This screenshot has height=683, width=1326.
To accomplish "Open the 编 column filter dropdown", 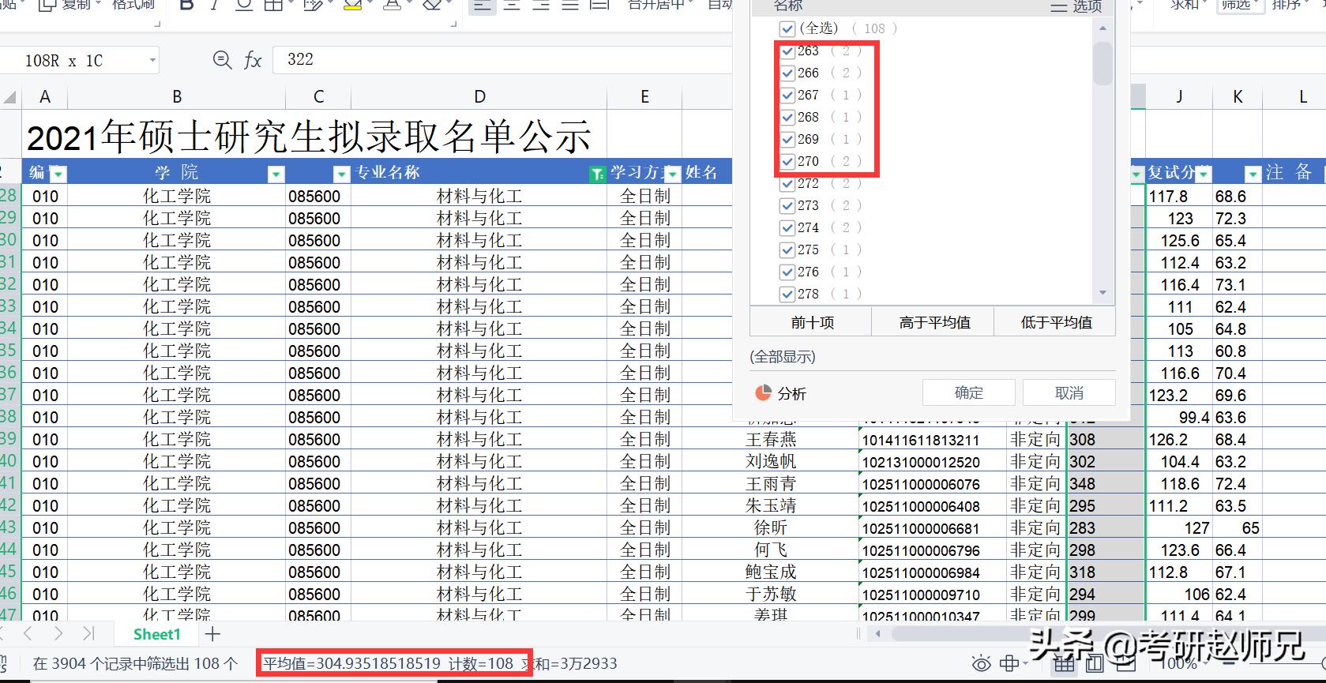I will (x=58, y=174).
